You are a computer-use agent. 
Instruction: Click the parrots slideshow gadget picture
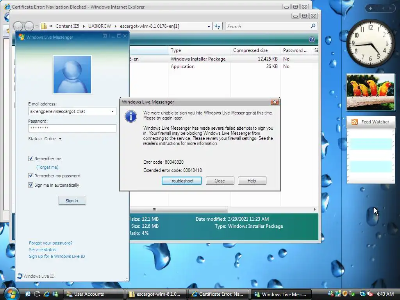[x=370, y=92]
